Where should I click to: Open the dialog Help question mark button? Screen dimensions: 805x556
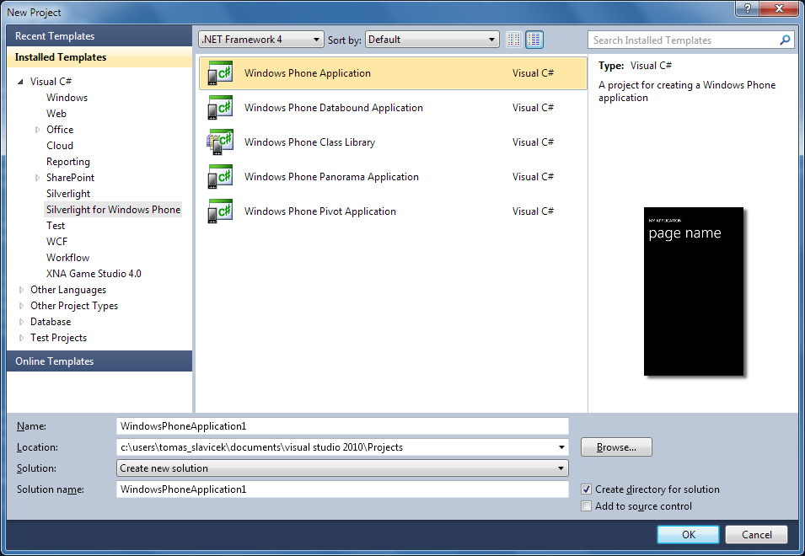pyautogui.click(x=748, y=8)
